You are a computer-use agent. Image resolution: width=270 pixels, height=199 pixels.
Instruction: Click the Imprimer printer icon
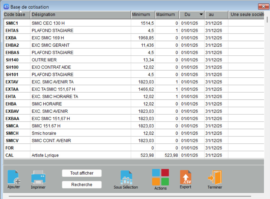coord(38,177)
